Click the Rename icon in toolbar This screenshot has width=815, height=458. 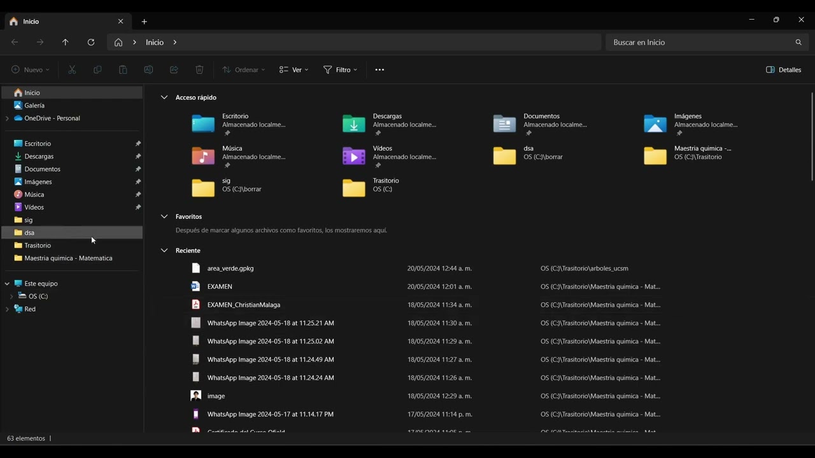click(x=148, y=70)
